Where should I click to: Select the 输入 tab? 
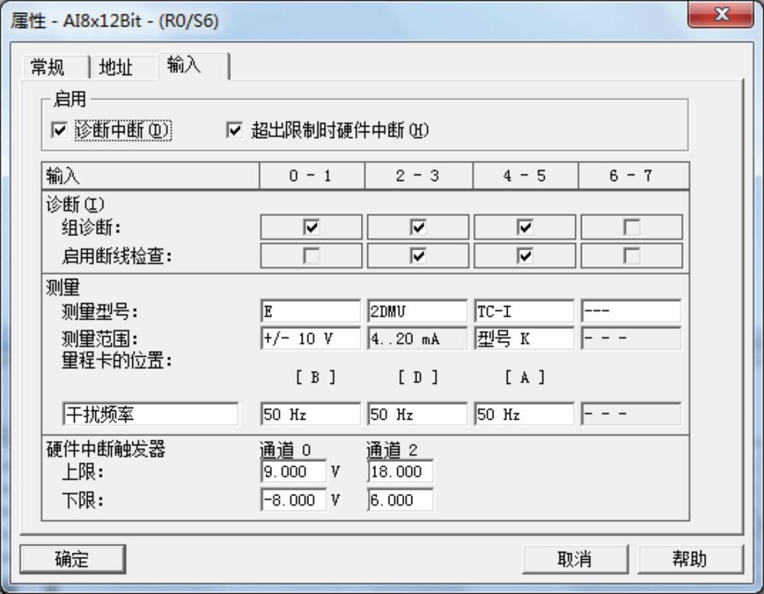click(193, 65)
